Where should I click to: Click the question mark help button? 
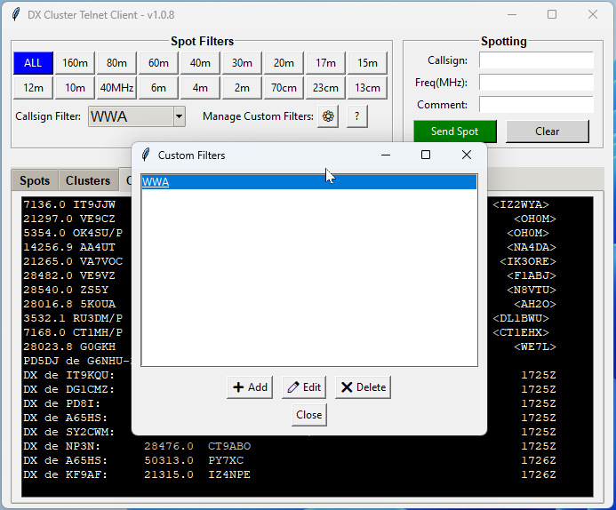(356, 116)
